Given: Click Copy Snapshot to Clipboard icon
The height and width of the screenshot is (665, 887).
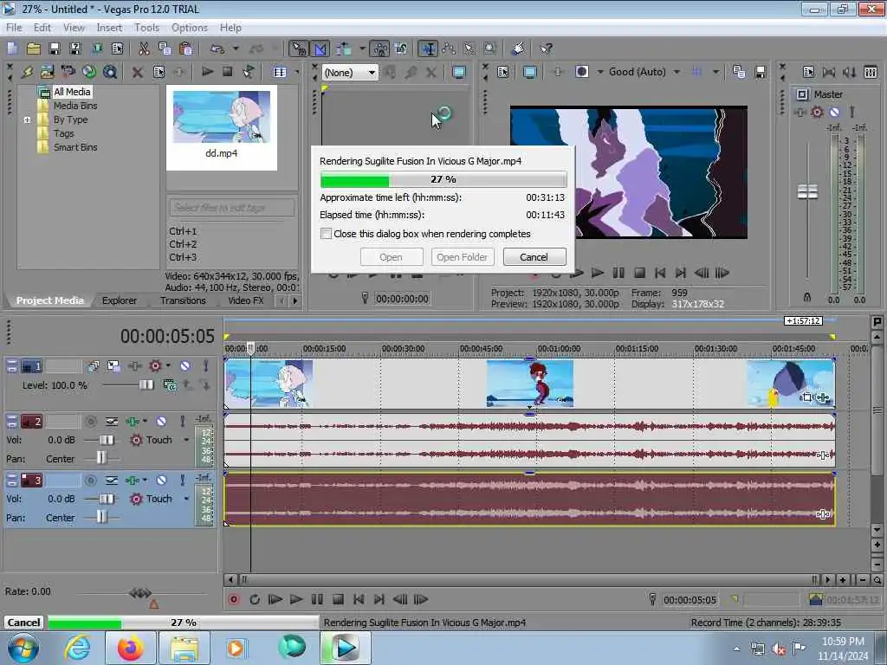Looking at the screenshot, I should tap(739, 72).
